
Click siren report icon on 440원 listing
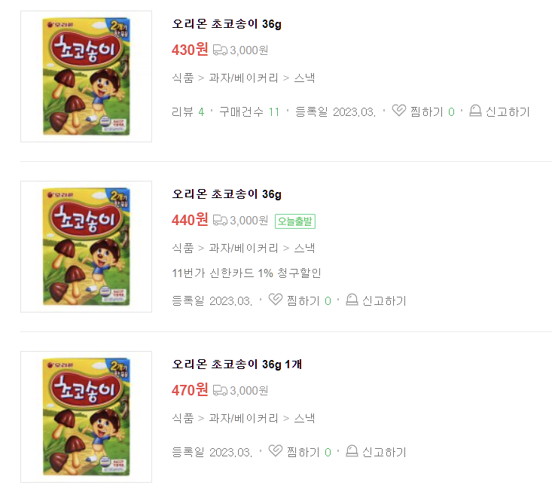pos(352,300)
